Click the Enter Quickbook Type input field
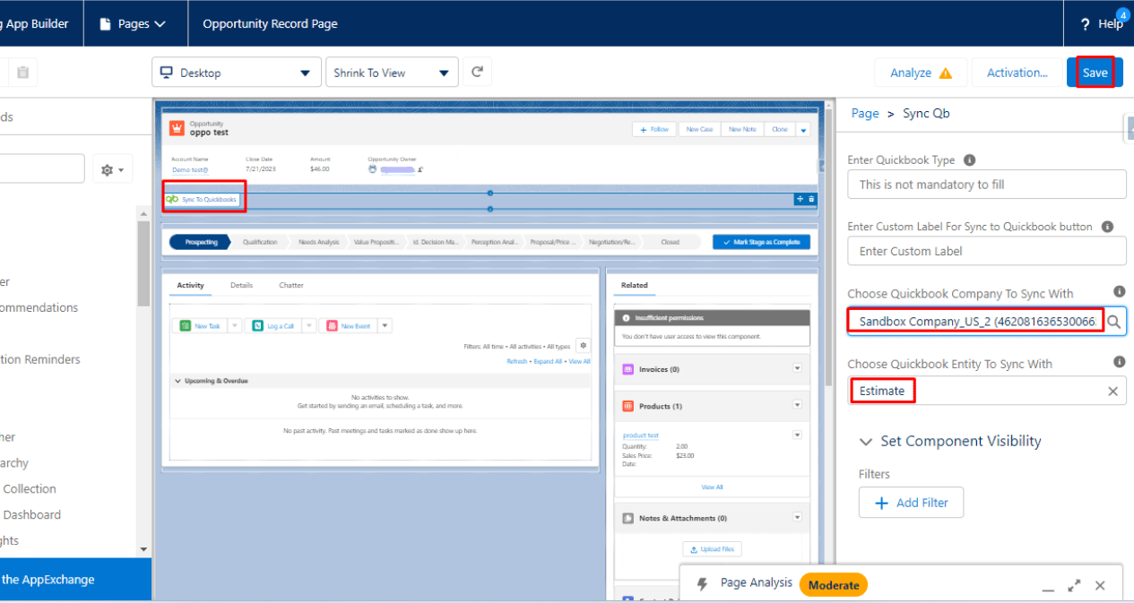Viewport: 1134px width, 603px height. coord(987,185)
